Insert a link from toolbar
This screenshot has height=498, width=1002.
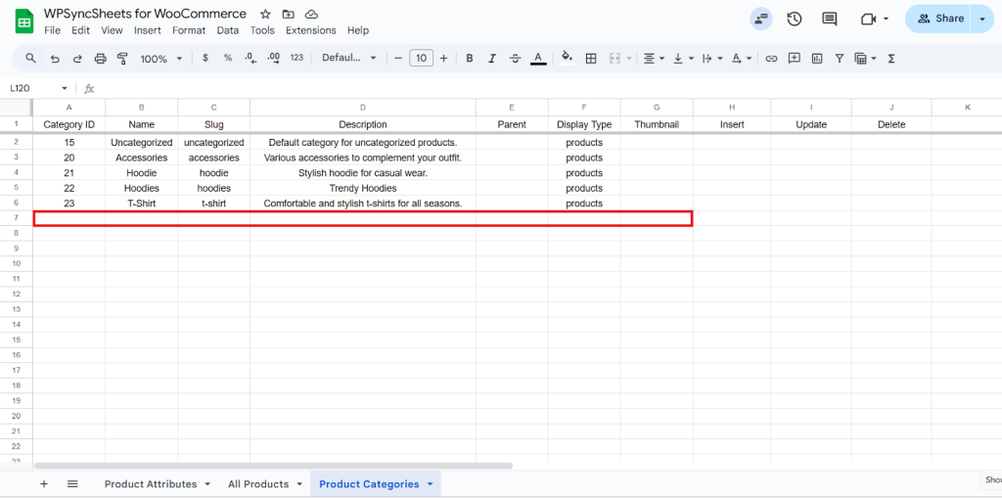(x=771, y=58)
